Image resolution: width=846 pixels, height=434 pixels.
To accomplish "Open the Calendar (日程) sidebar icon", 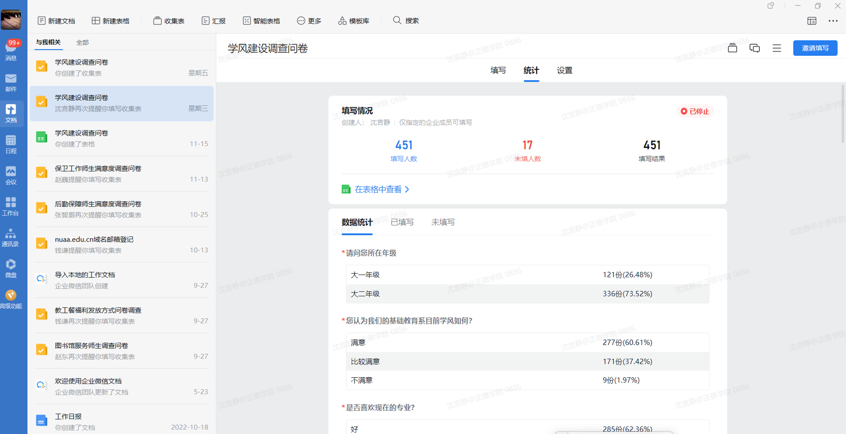I will (11, 144).
